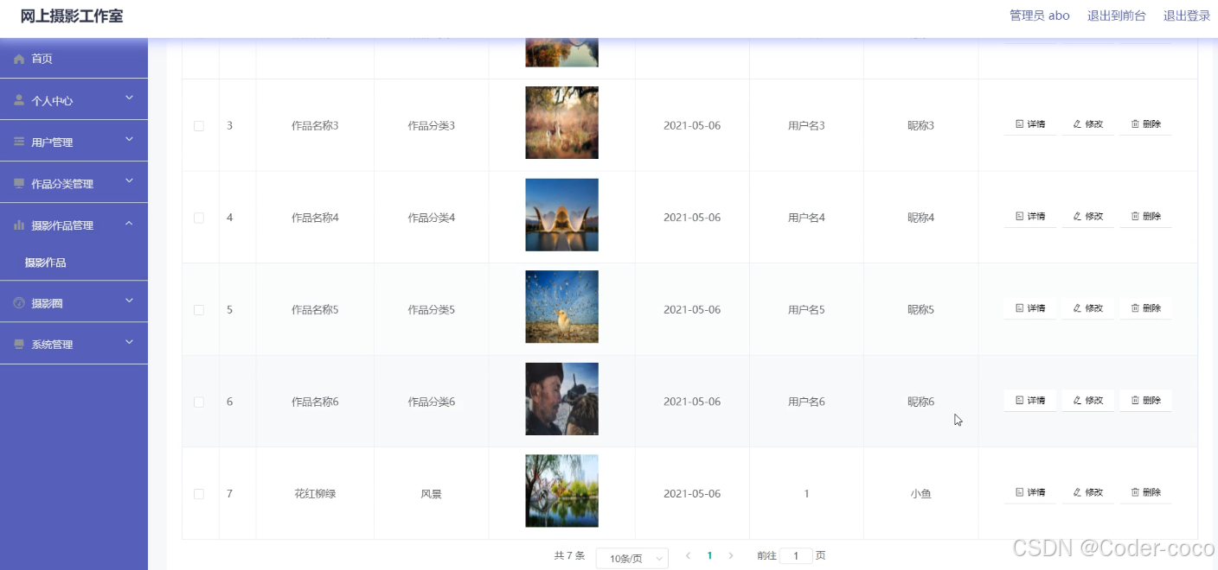
Task: Click the 用户名4 cell
Action: point(806,218)
